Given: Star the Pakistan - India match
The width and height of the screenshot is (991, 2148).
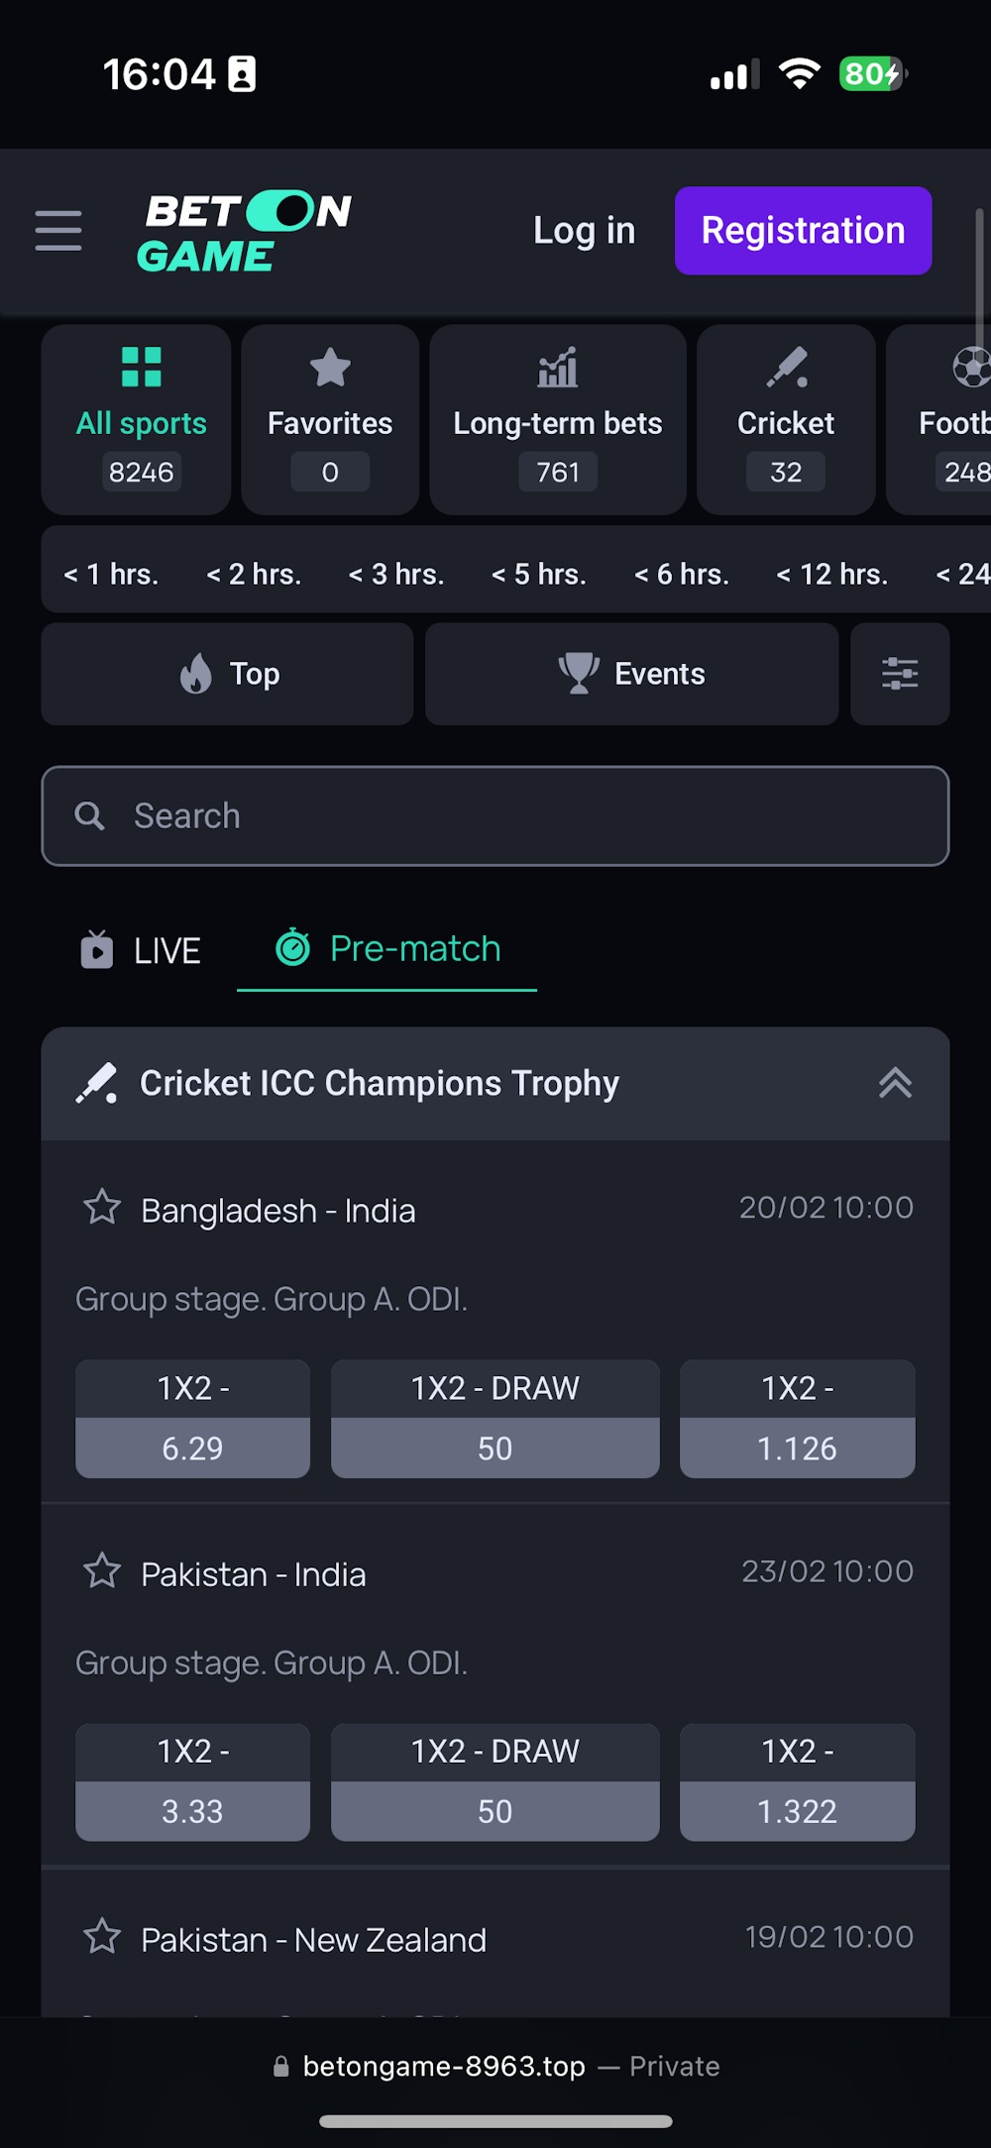Looking at the screenshot, I should [x=102, y=1571].
